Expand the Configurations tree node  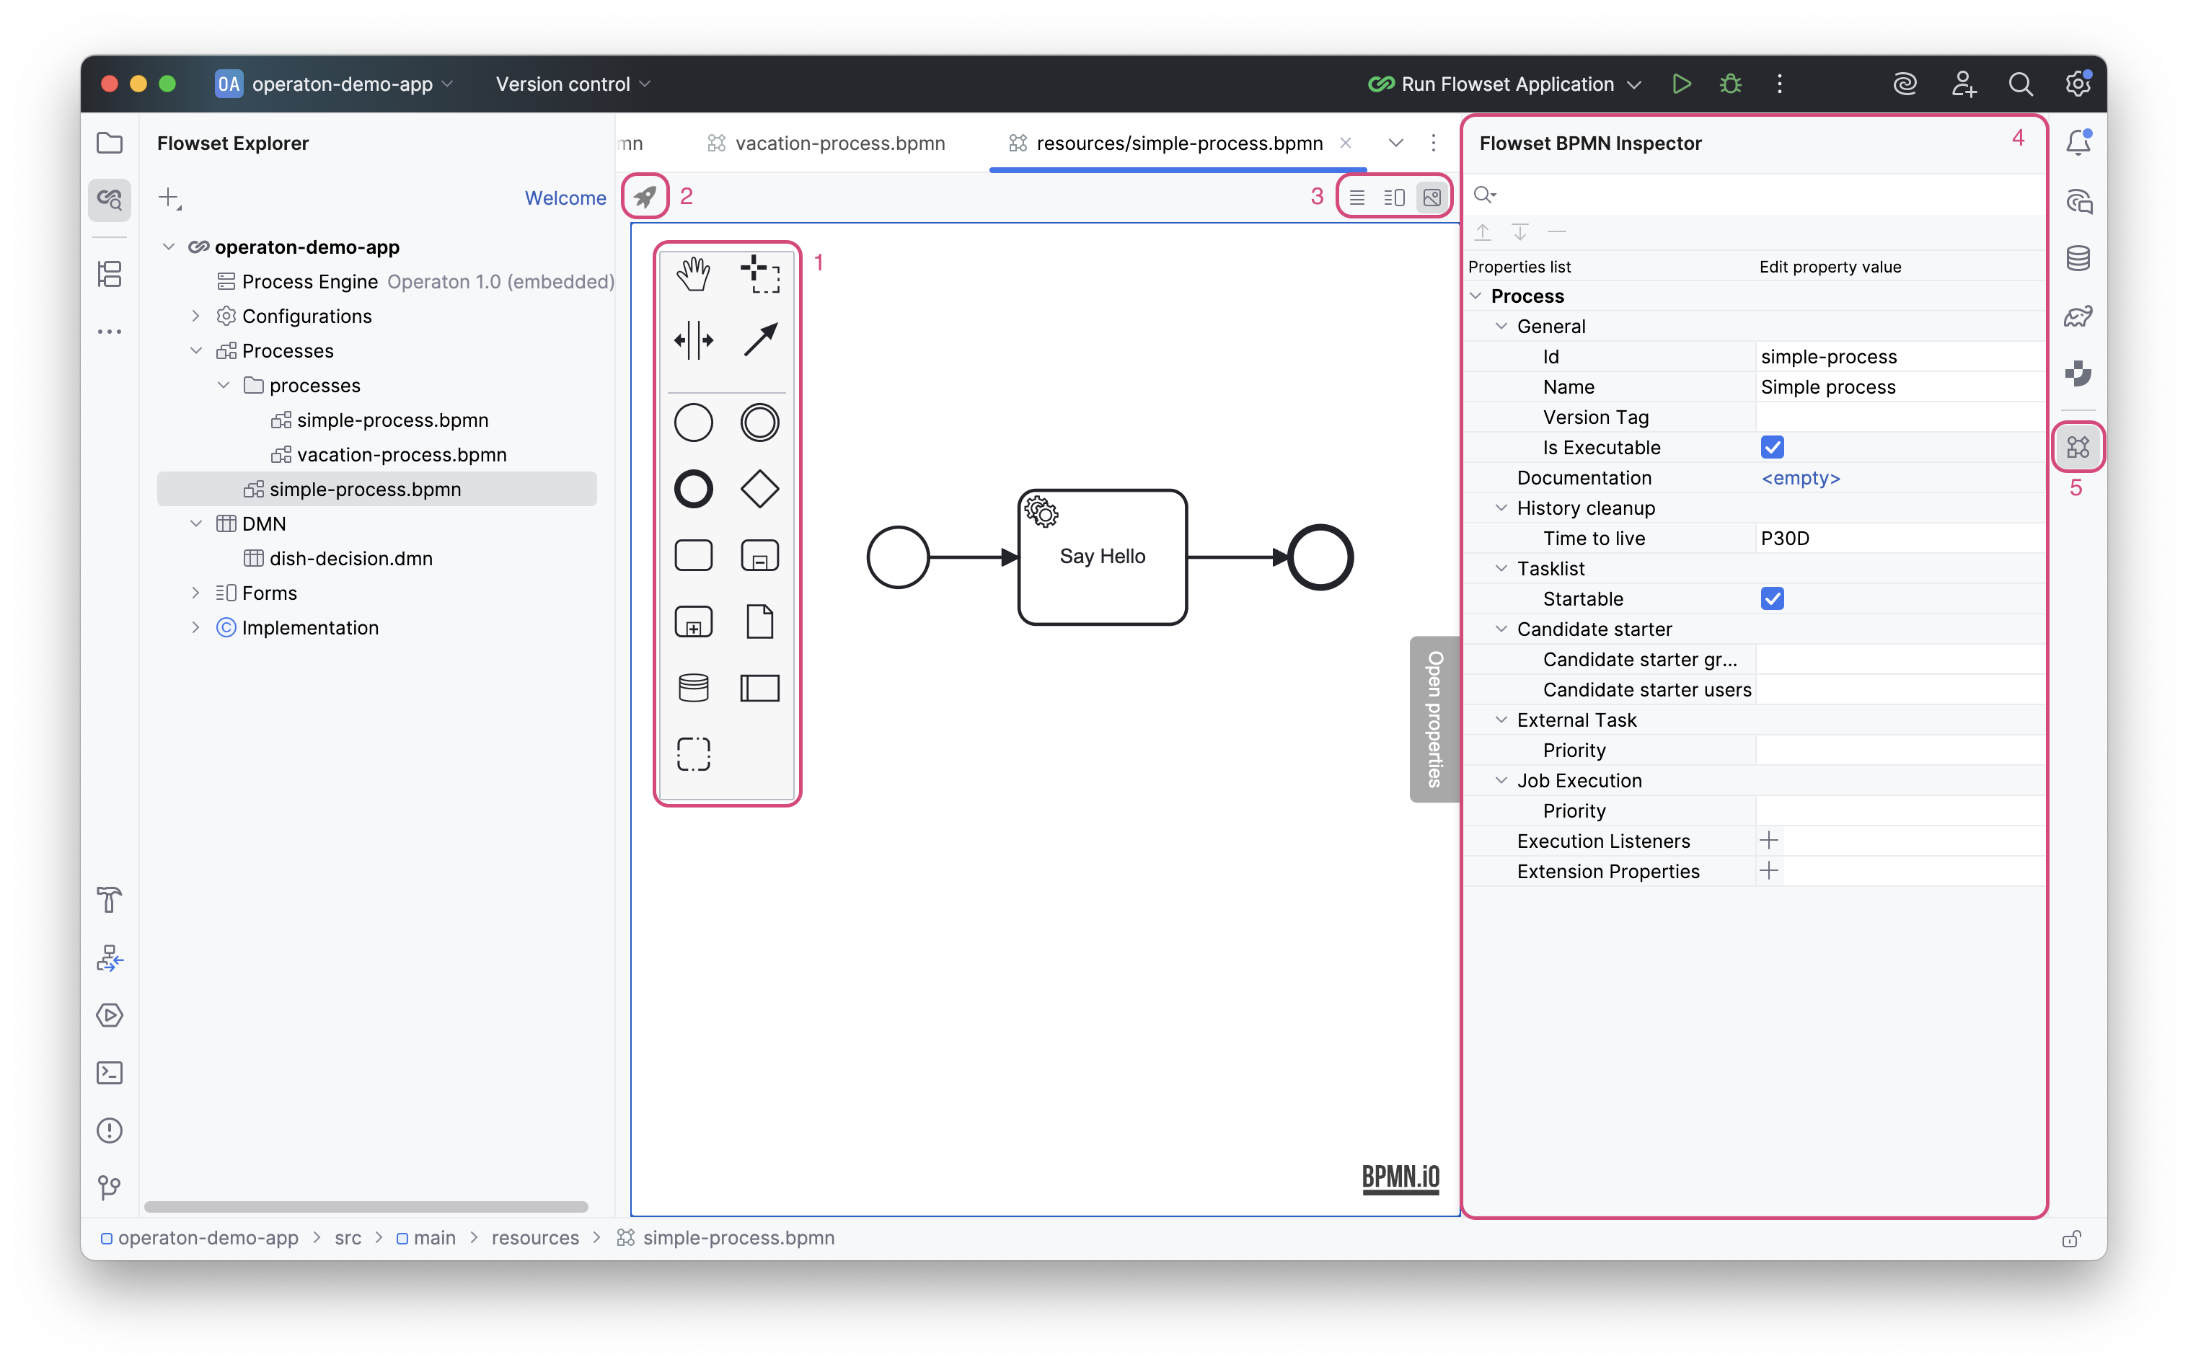click(197, 316)
